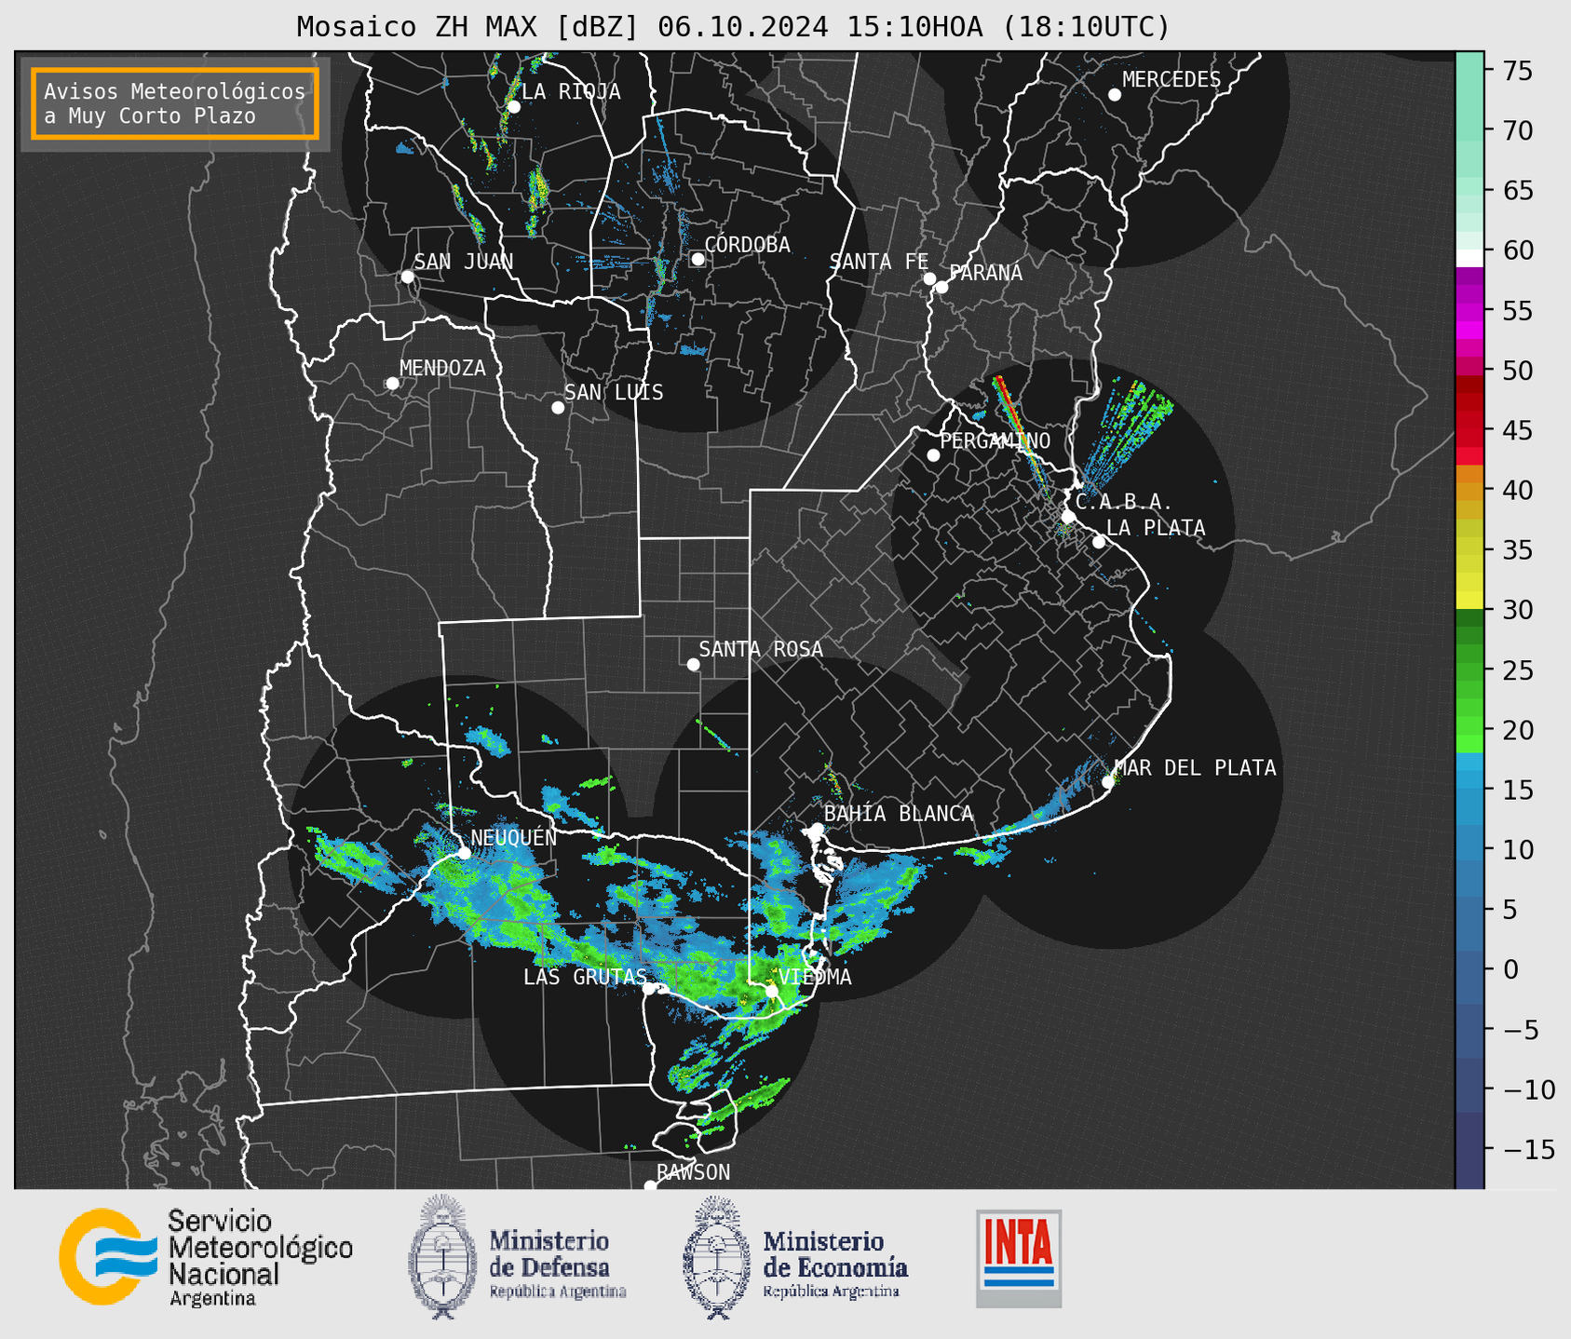This screenshot has height=1339, width=1571.
Task: Select the San Juan city marker
Action: pyautogui.click(x=407, y=277)
